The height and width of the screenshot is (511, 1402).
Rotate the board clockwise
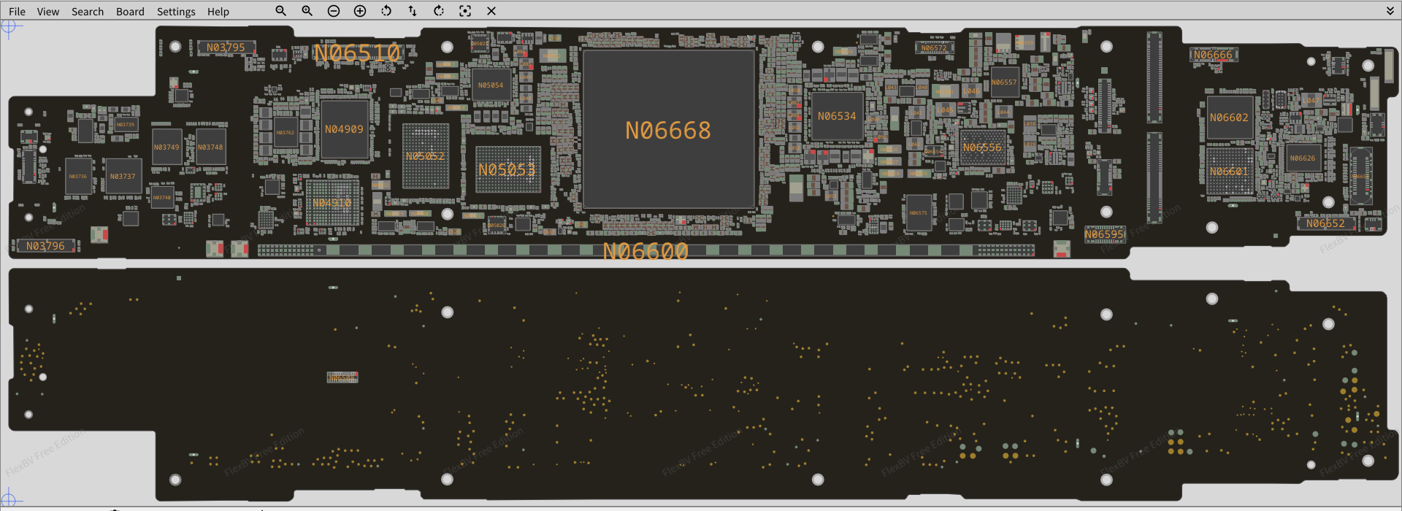439,11
